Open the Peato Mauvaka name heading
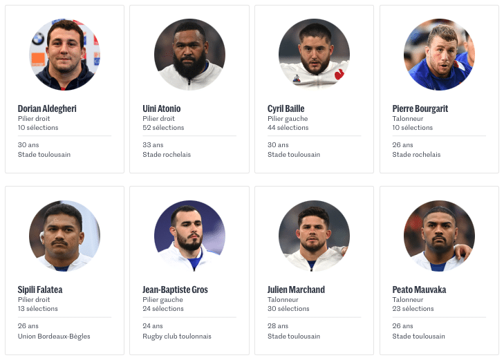The height and width of the screenshot is (360, 504). (x=419, y=290)
